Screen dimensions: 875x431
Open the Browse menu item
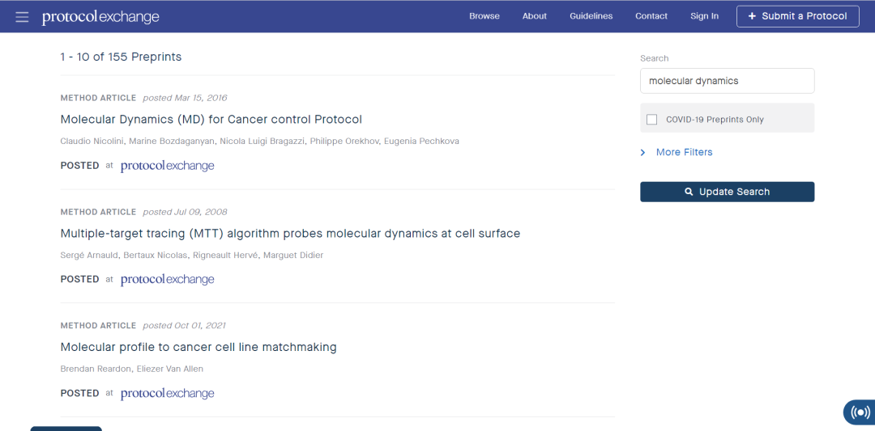(484, 16)
